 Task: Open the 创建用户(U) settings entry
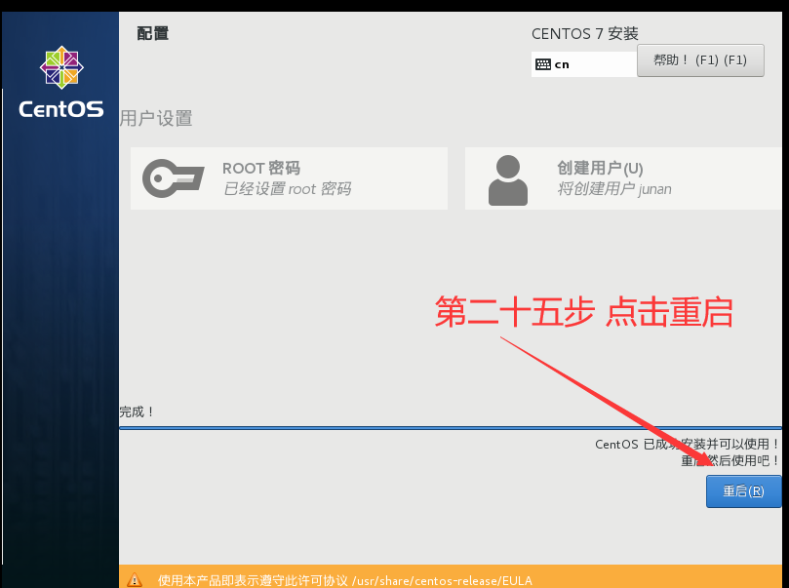pyautogui.click(x=623, y=178)
